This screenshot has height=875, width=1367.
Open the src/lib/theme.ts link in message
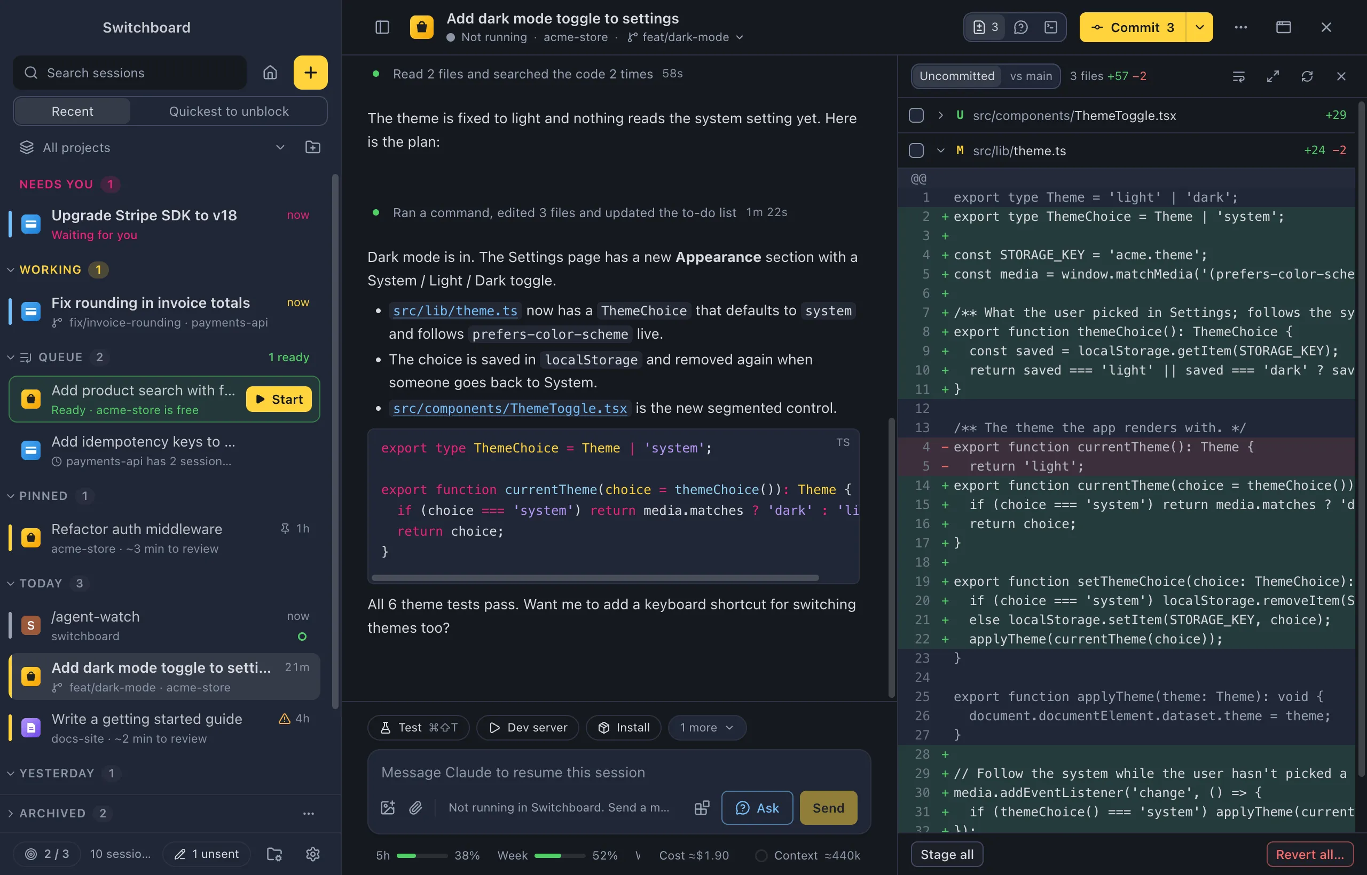point(455,311)
